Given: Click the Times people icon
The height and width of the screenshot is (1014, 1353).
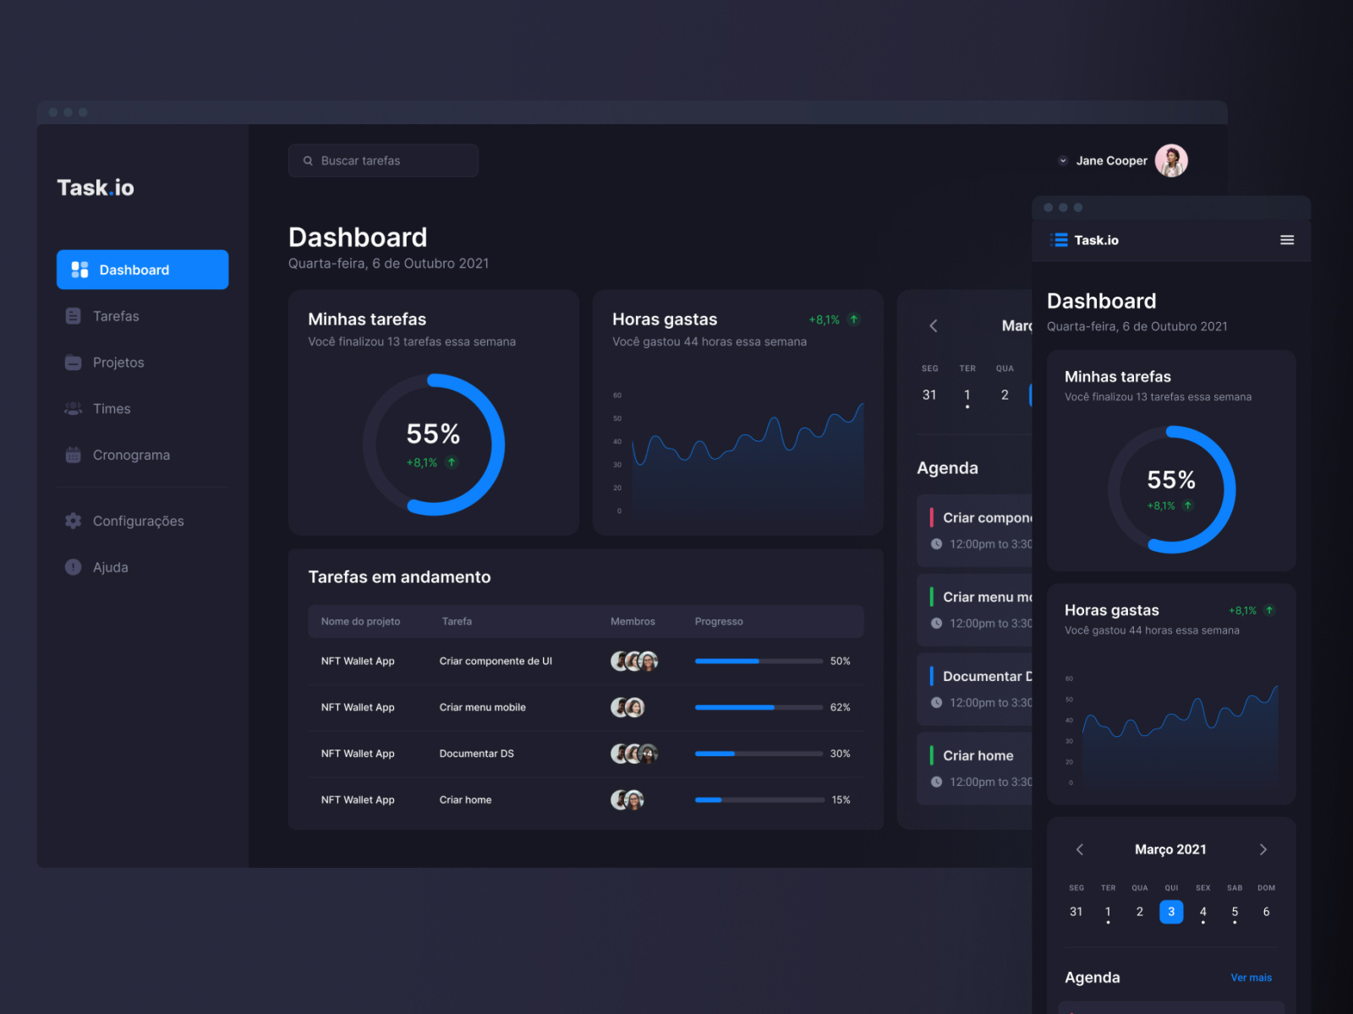Looking at the screenshot, I should point(73,408).
